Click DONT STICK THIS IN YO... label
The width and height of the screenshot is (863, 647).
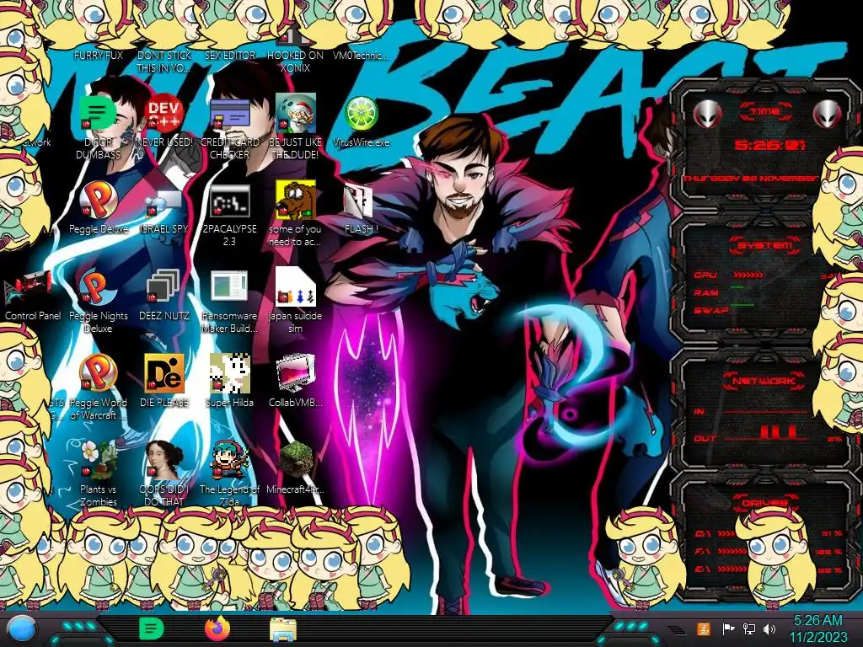[x=164, y=61]
